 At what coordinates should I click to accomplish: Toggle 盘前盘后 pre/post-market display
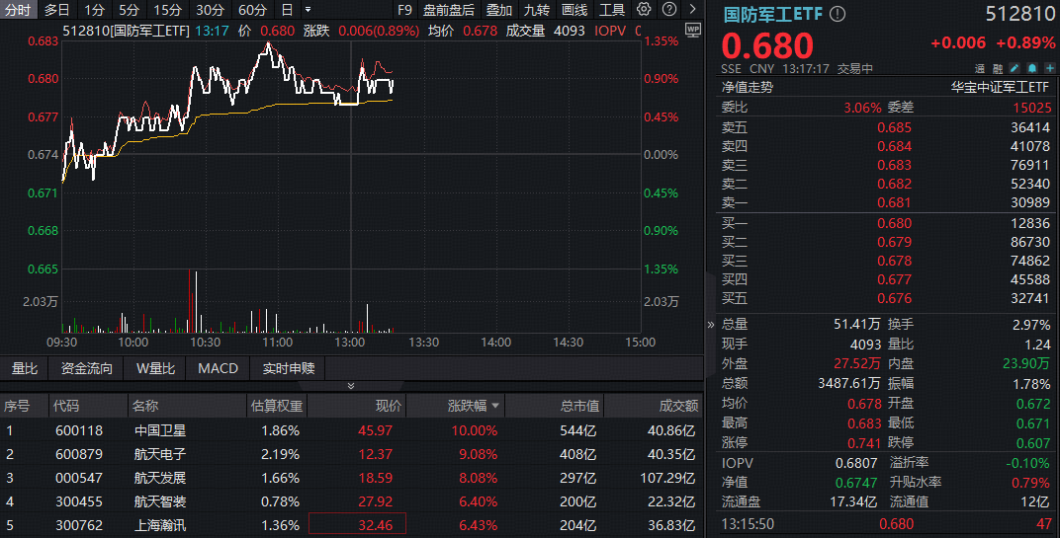coord(448,10)
